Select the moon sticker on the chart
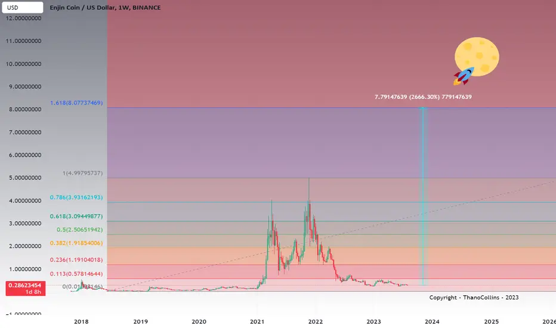This screenshot has width=556, height=328. (x=477, y=57)
